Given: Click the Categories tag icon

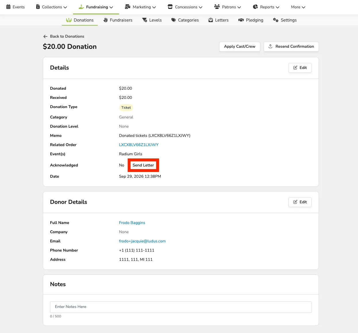Looking at the screenshot, I should (174, 20).
